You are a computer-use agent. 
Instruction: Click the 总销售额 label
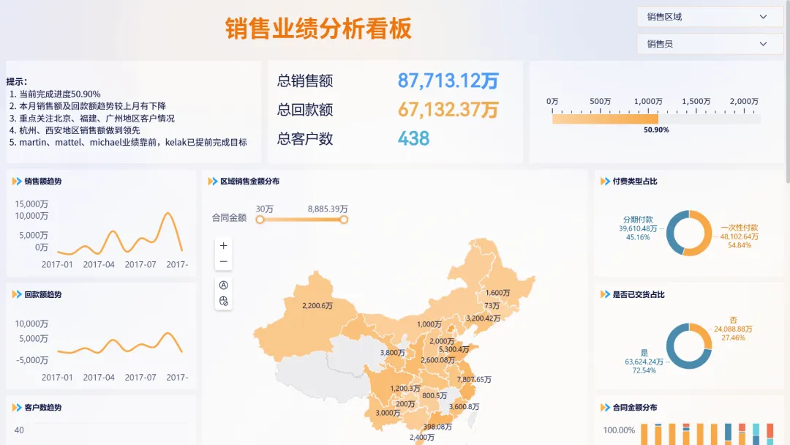click(x=305, y=81)
